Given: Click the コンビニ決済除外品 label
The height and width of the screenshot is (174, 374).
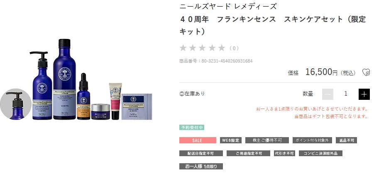Looking at the screenshot, I should [320, 153].
